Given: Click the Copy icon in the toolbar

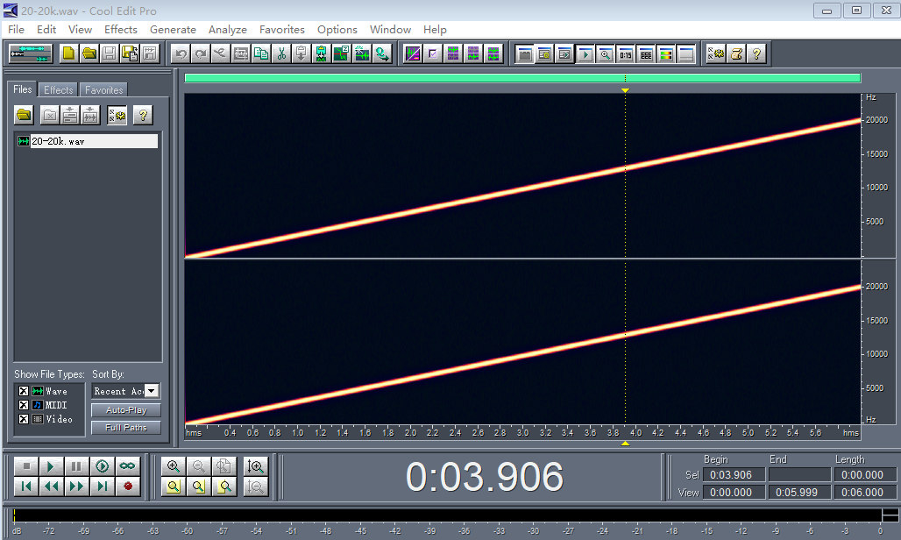Looking at the screenshot, I should [x=261, y=54].
